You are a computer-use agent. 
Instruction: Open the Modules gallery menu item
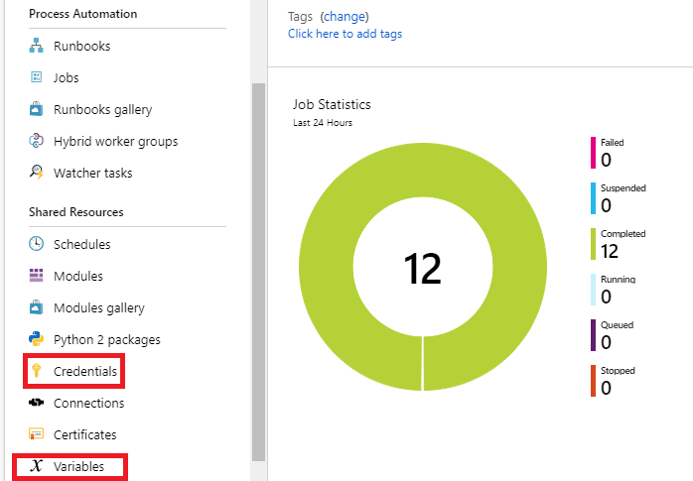98,307
